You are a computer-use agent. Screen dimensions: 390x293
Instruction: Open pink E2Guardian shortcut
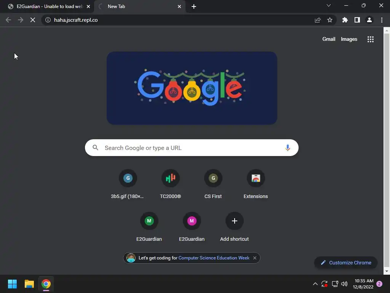192,227
